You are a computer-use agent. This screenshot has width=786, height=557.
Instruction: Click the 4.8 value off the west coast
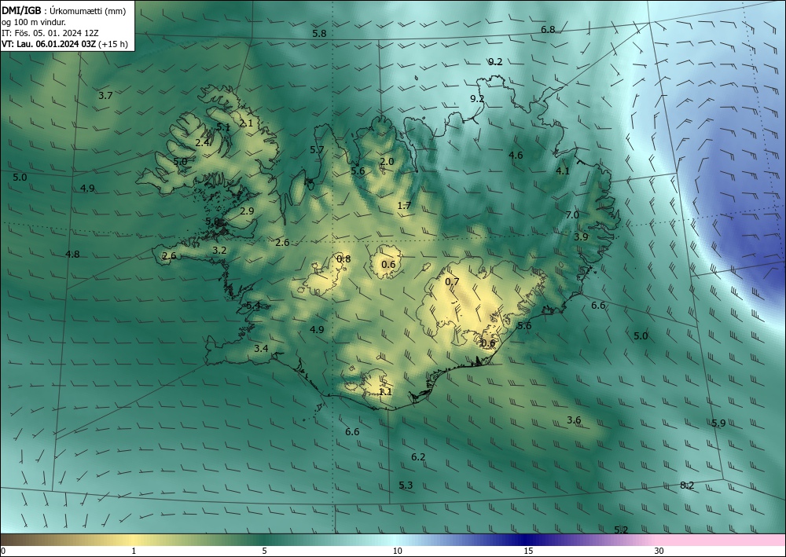click(x=72, y=254)
